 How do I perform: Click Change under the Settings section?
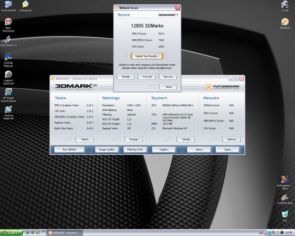[134, 139]
